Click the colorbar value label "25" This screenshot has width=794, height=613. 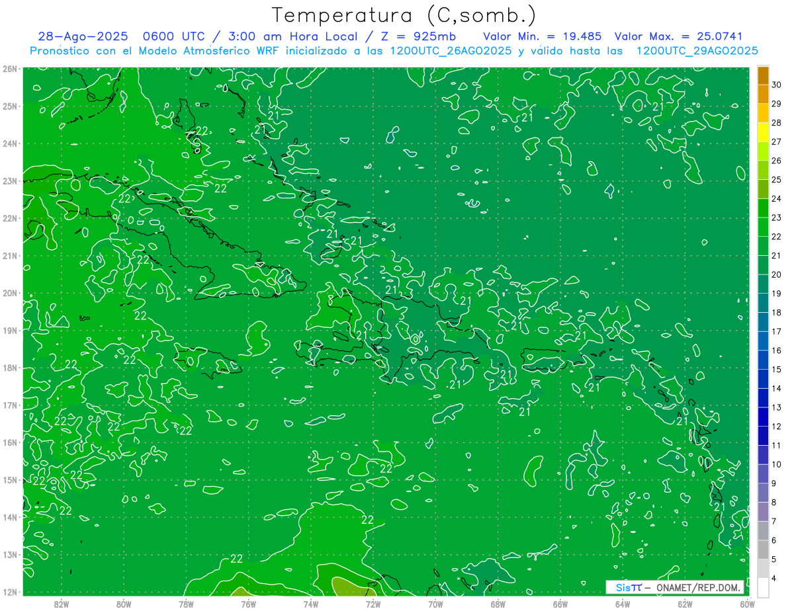pos(776,179)
